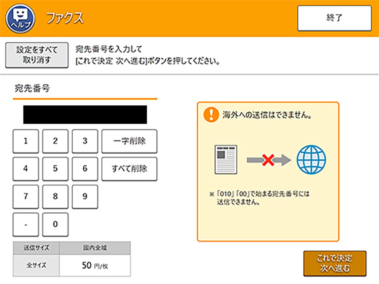The image size is (379, 284).
Task: Tap keypad digit 0
Action: [x=55, y=224]
